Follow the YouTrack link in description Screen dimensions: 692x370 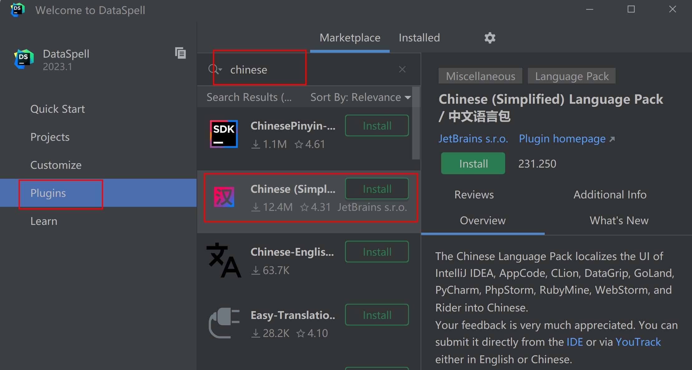638,342
